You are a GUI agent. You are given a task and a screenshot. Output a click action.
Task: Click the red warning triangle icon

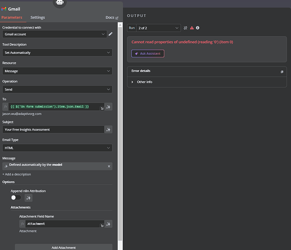click(192, 28)
